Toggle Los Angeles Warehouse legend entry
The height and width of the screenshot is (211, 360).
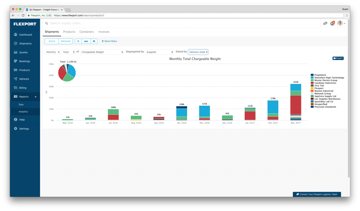(326, 99)
